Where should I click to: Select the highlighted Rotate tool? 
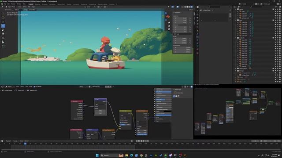pyautogui.click(x=3, y=26)
